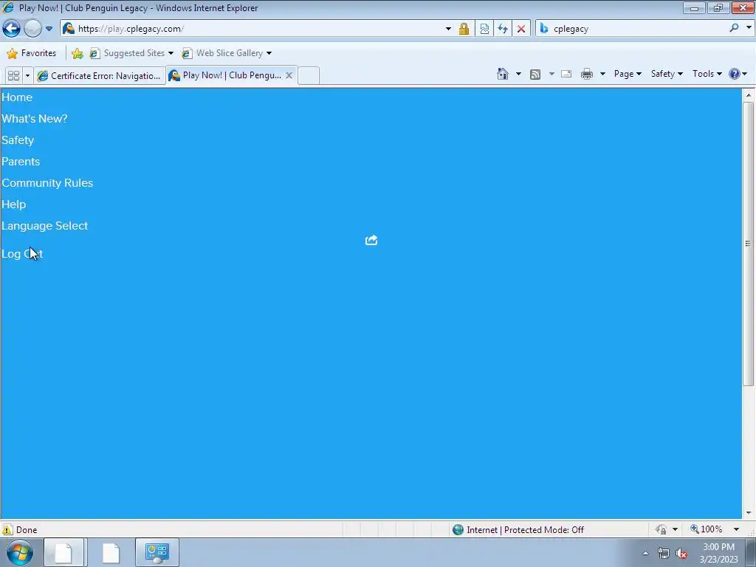
Task: Click the Refresh page icon
Action: click(x=503, y=29)
